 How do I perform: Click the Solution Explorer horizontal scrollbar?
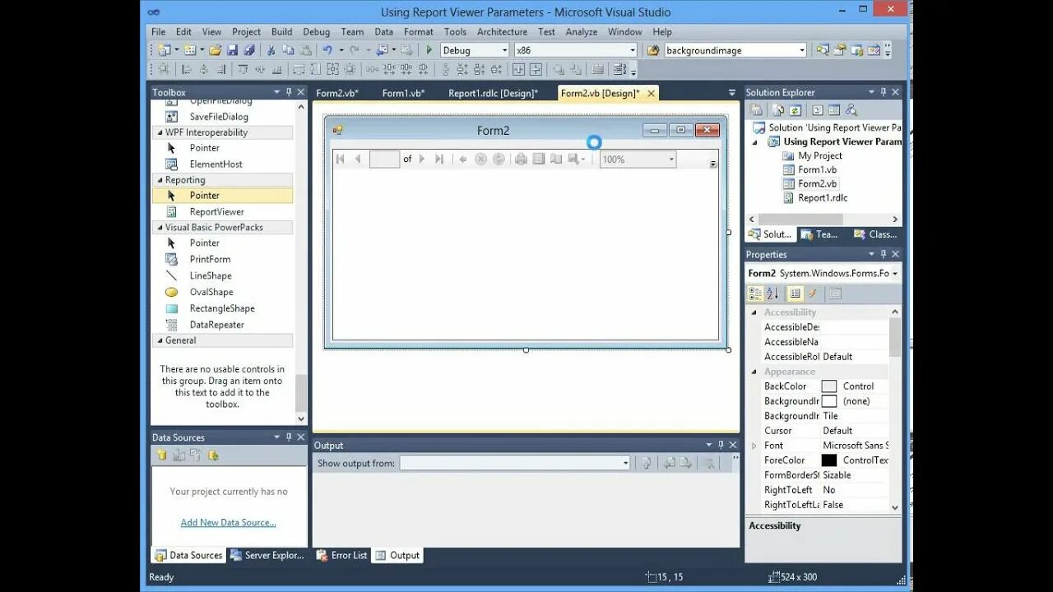800,219
